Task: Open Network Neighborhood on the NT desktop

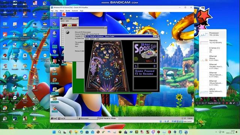Action: [x=54, y=25]
